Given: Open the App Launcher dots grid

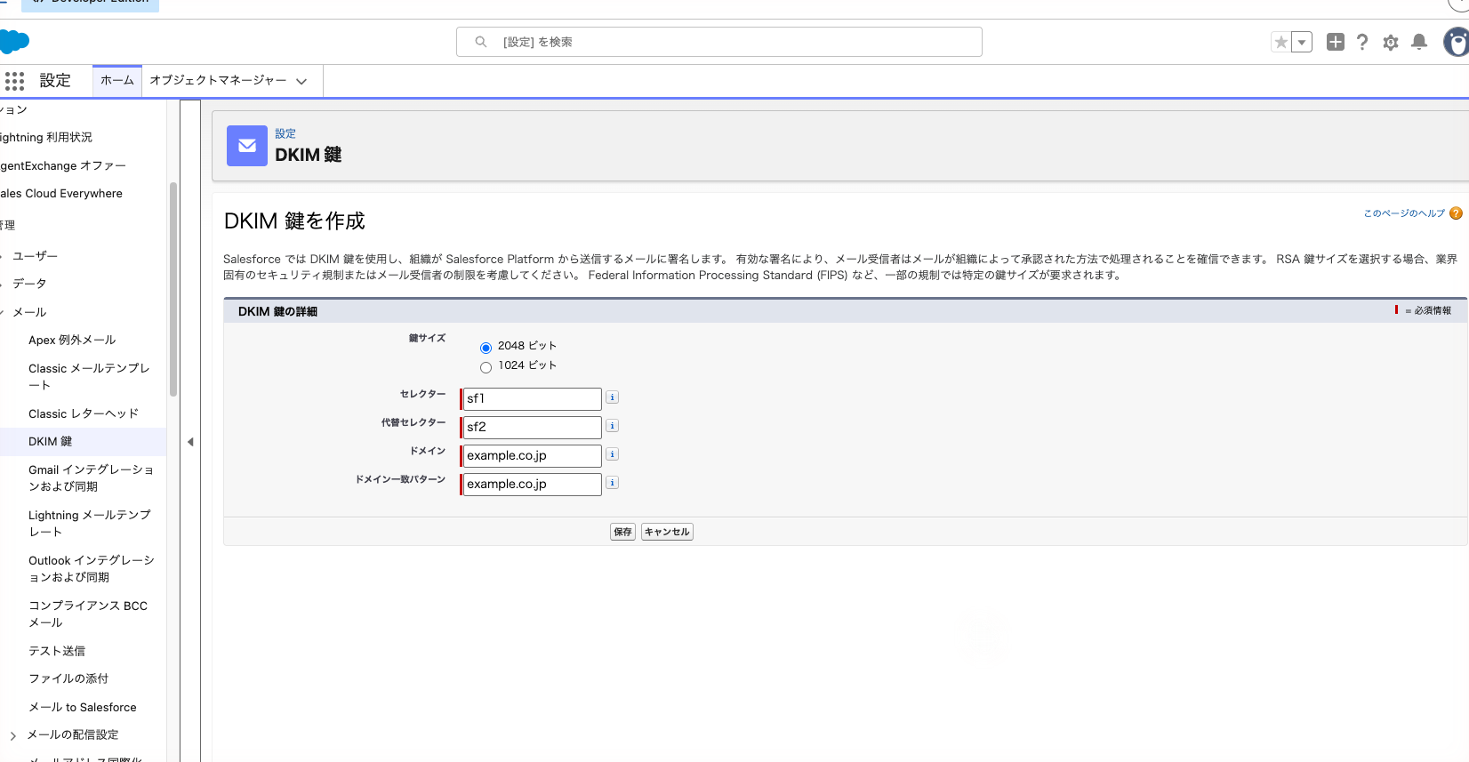Looking at the screenshot, I should pos(14,81).
